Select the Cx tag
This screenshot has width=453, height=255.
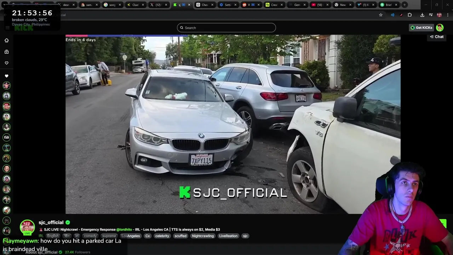(x=148, y=236)
